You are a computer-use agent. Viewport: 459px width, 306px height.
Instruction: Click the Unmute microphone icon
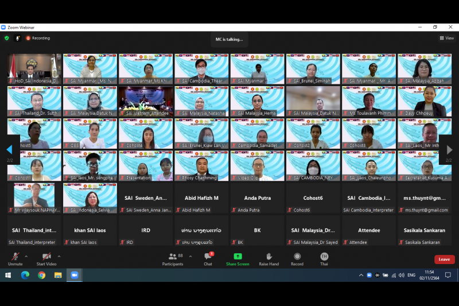coord(15,256)
